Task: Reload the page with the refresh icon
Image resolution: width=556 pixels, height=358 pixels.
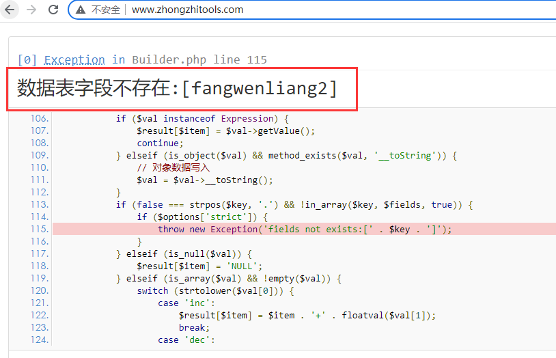Action: coord(53,10)
